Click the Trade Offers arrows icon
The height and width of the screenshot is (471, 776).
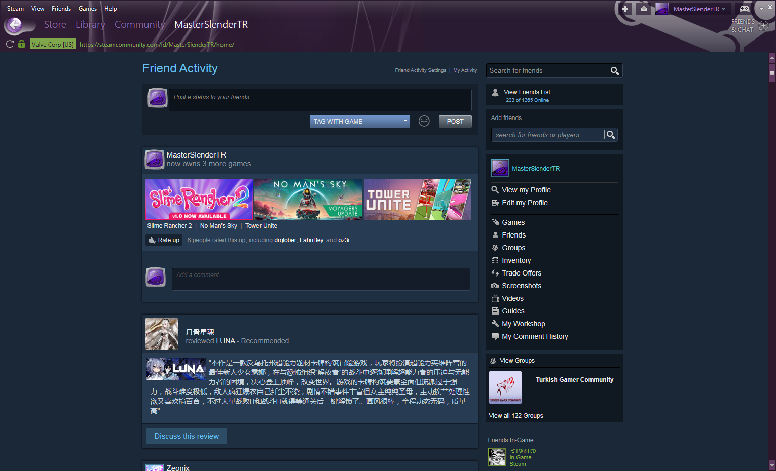coord(495,273)
